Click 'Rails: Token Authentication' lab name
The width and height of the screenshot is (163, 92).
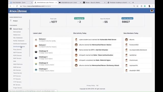coord(103,55)
